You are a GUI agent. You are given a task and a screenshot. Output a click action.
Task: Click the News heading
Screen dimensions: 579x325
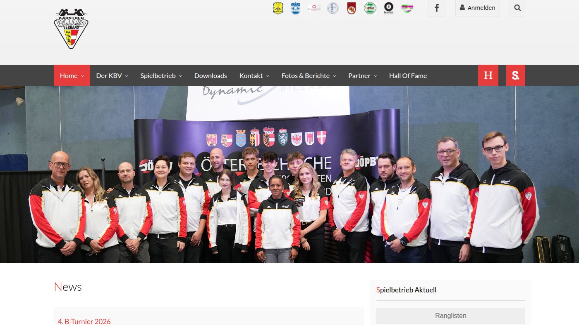pyautogui.click(x=68, y=287)
